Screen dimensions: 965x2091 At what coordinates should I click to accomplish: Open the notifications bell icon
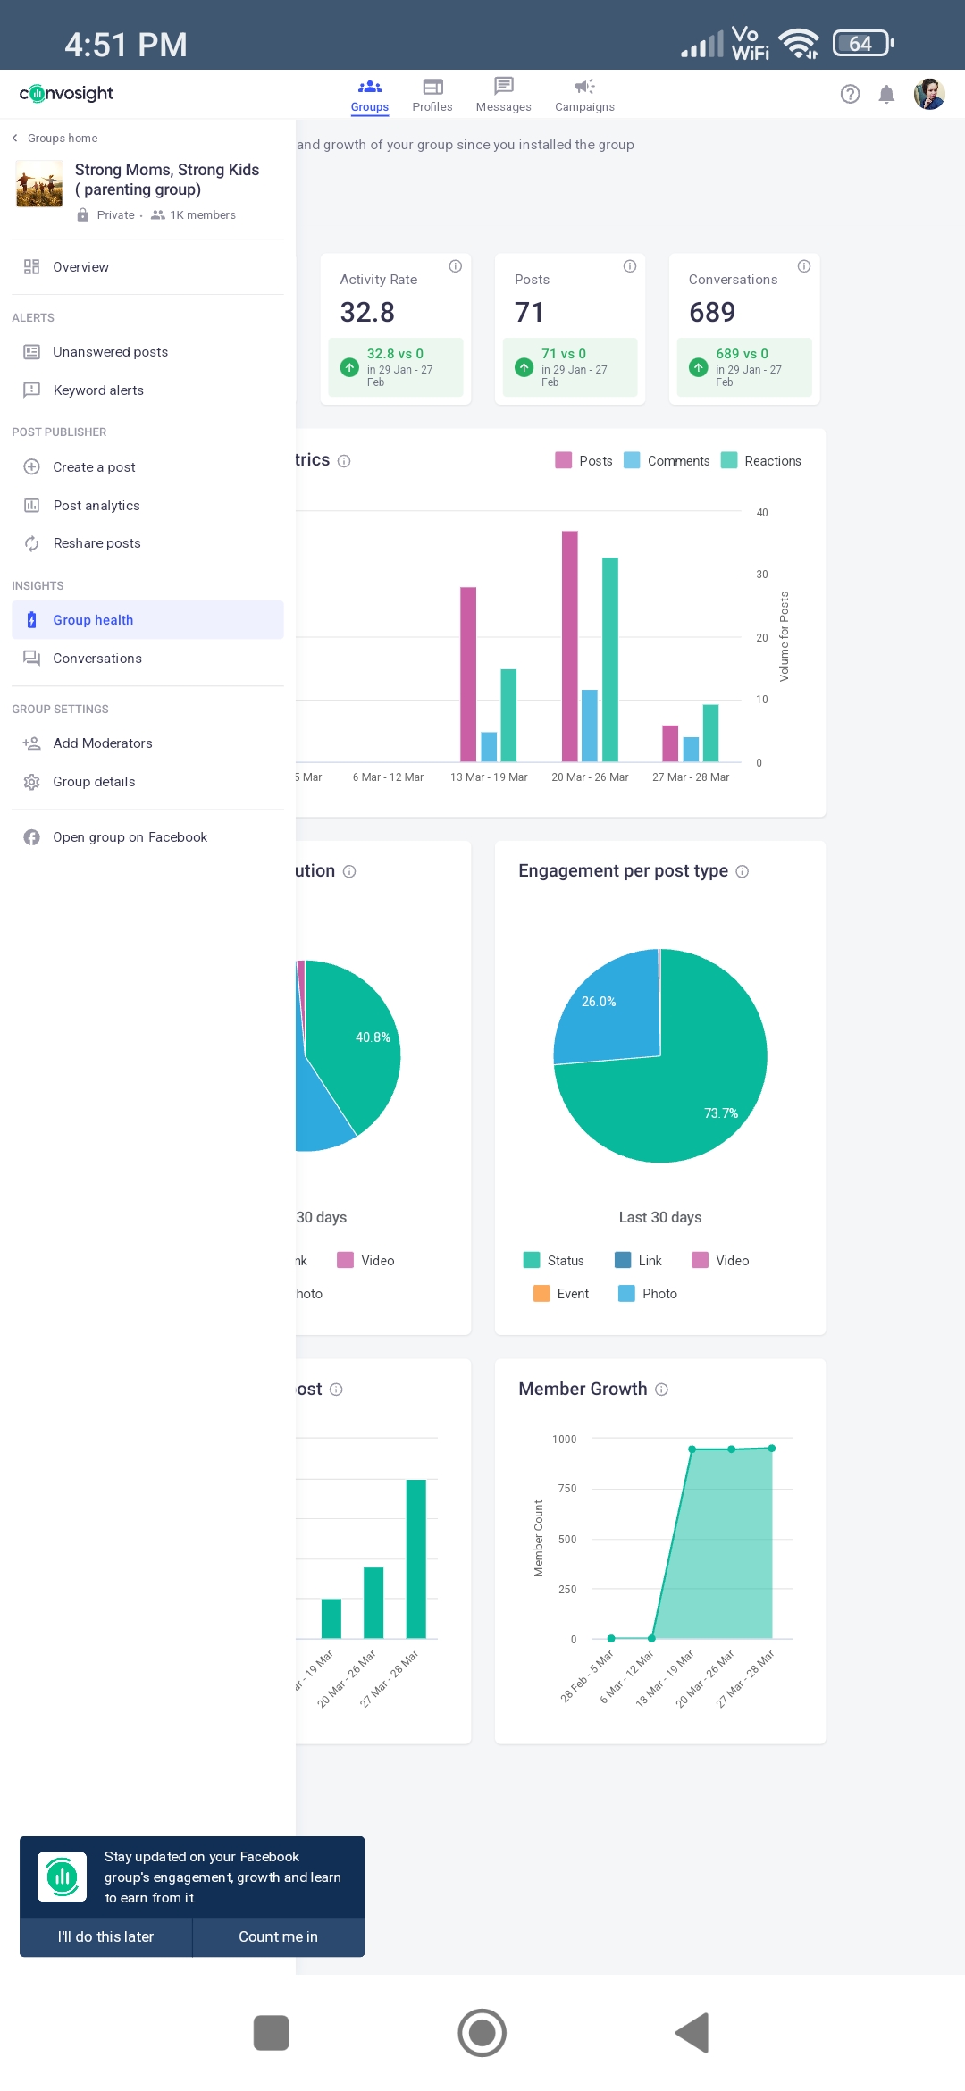tap(886, 94)
